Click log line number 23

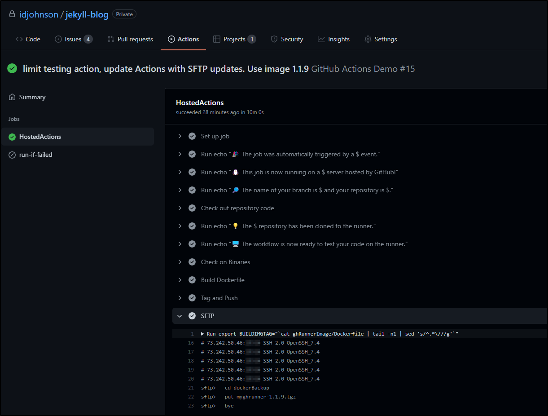(191, 406)
